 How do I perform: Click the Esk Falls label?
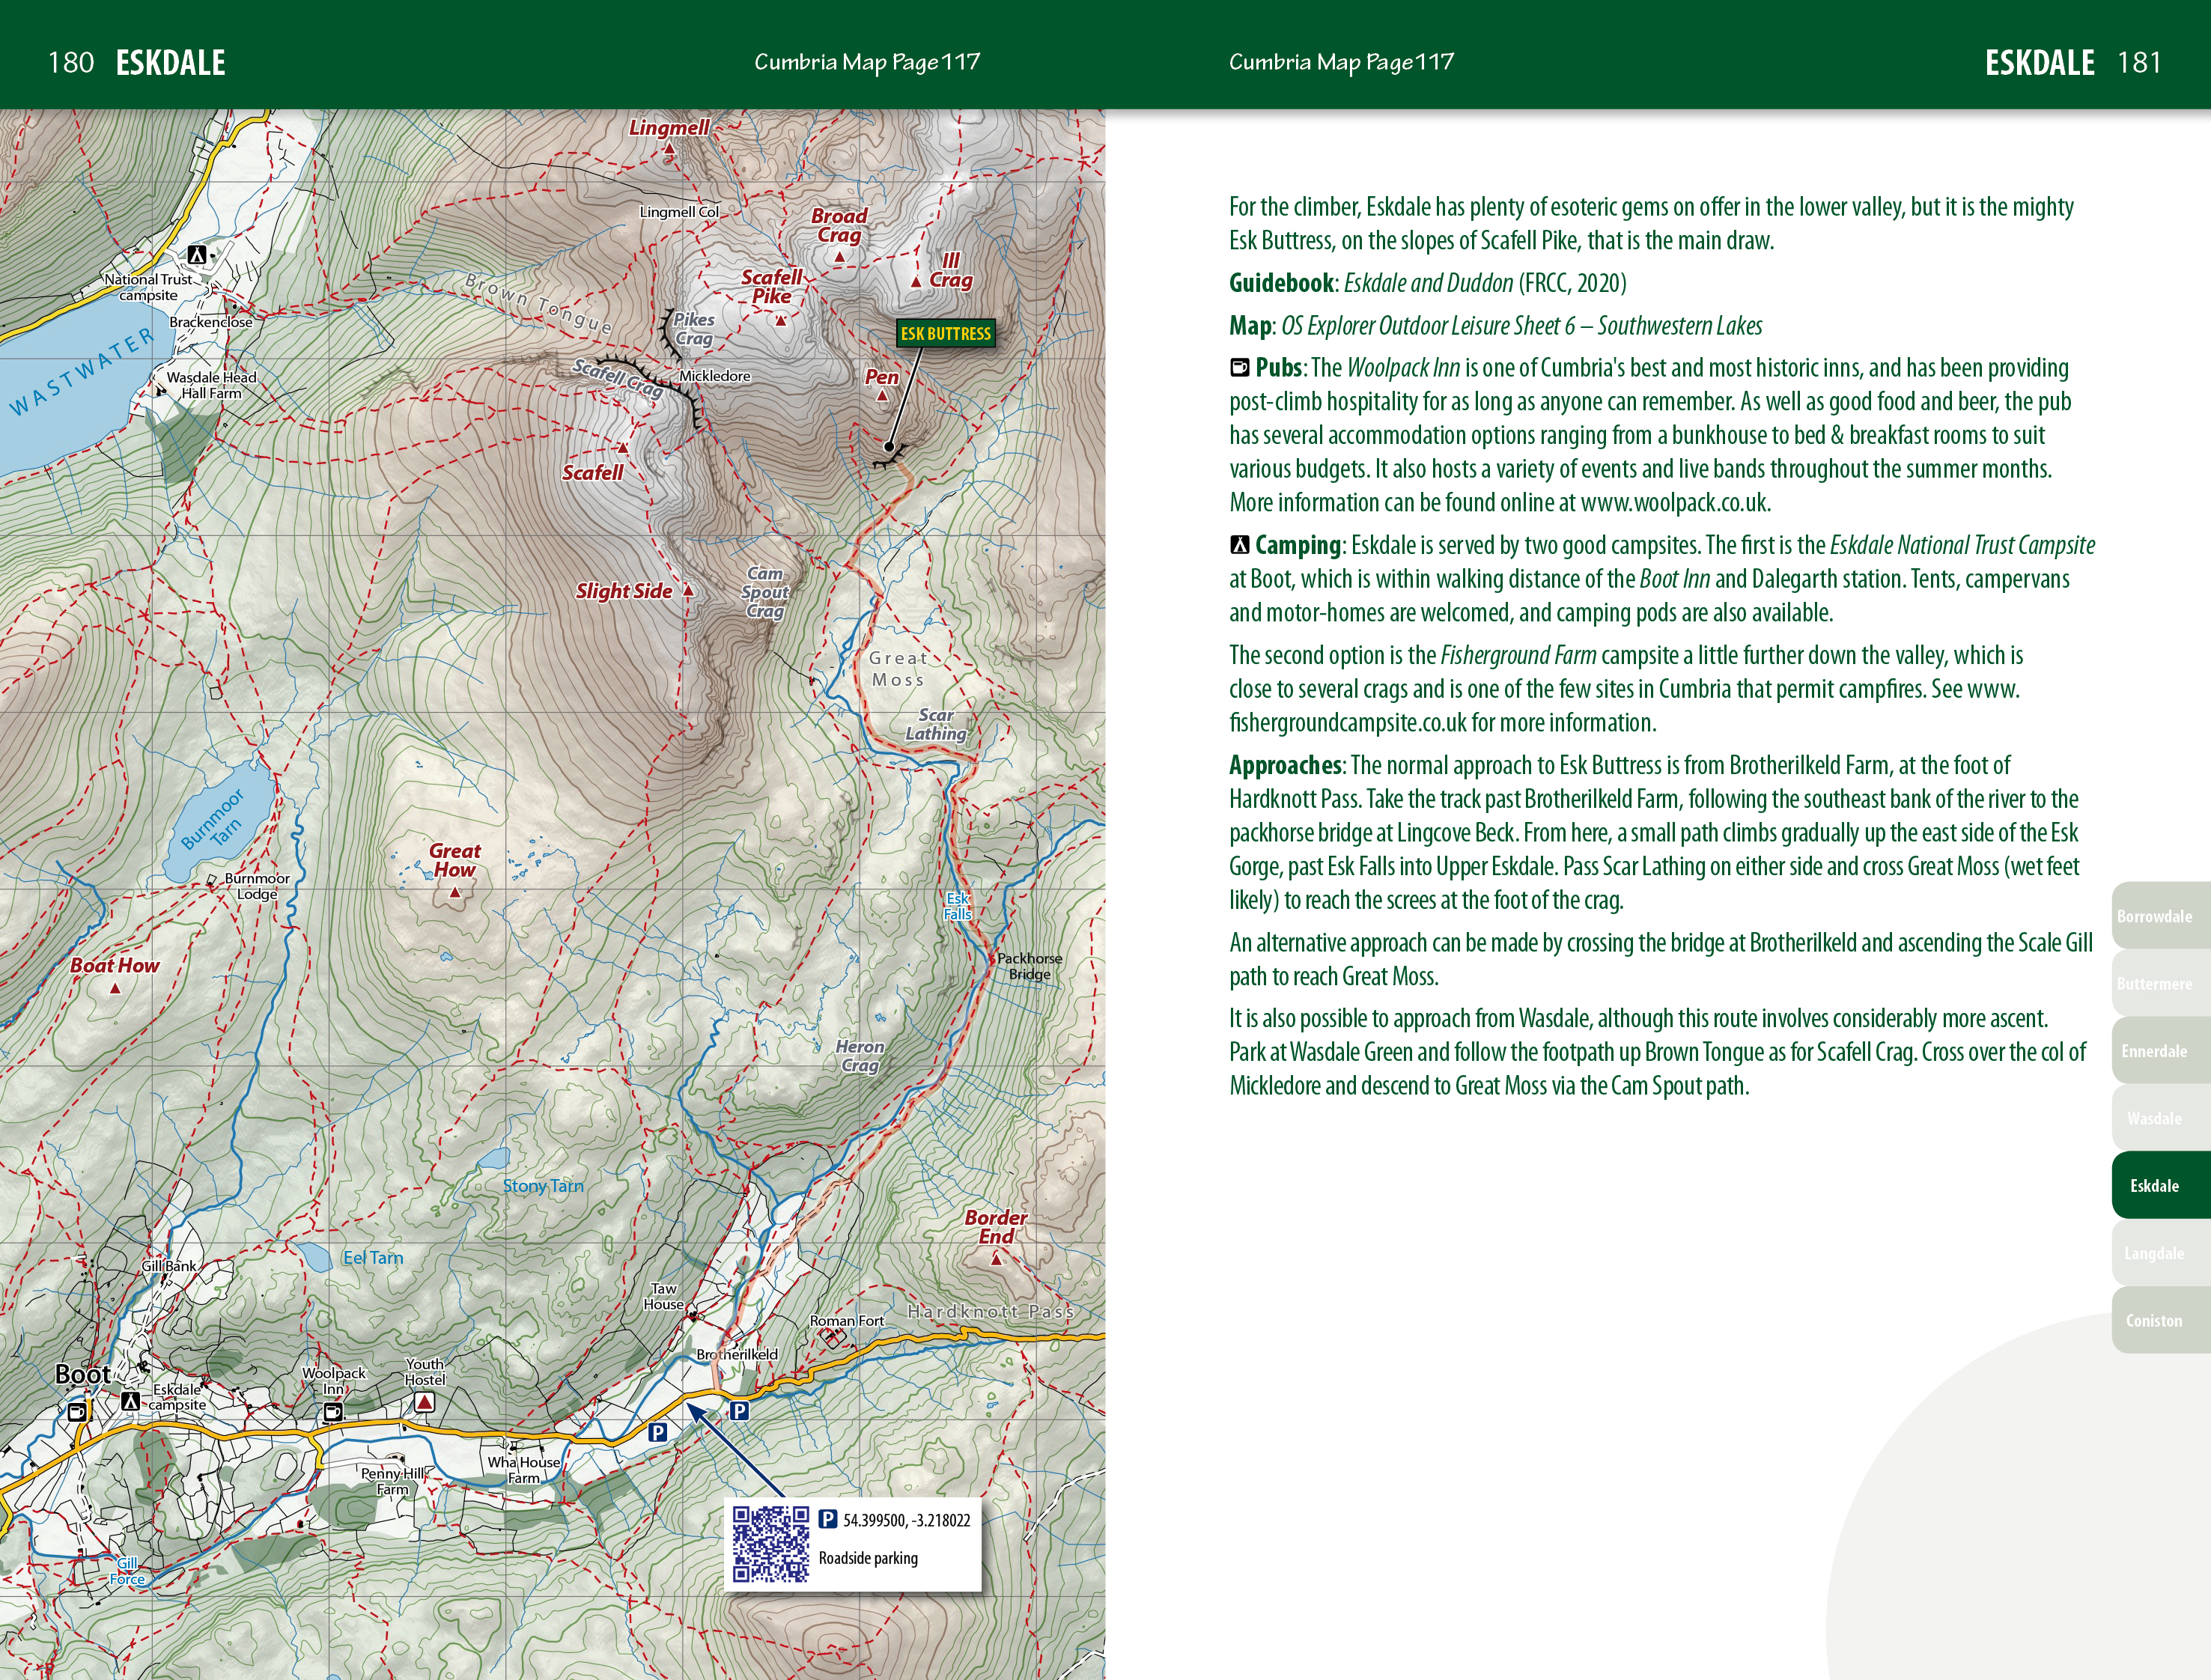point(958,906)
